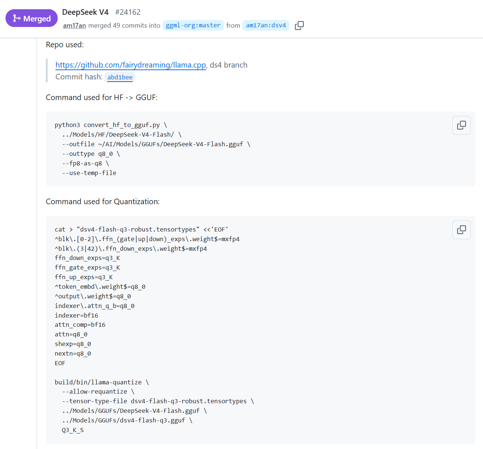The image size is (483, 449).
Task: Copy the llama-quantize command block
Action: pyautogui.click(x=462, y=230)
